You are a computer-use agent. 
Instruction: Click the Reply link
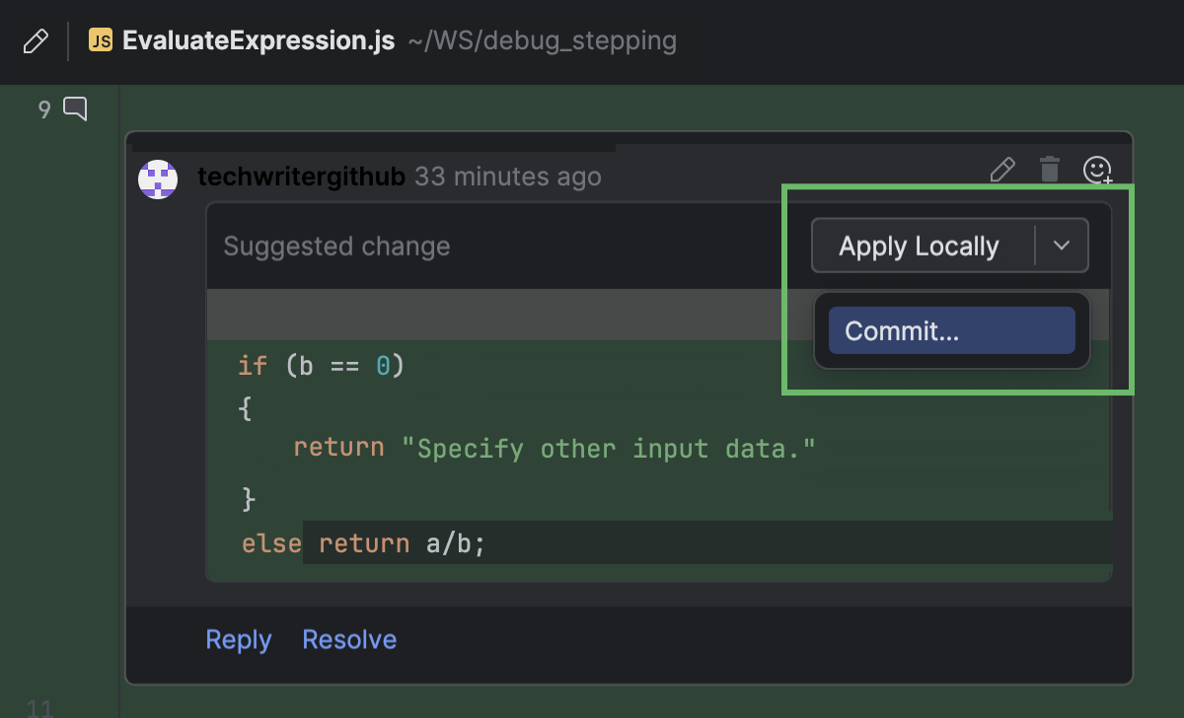click(238, 639)
